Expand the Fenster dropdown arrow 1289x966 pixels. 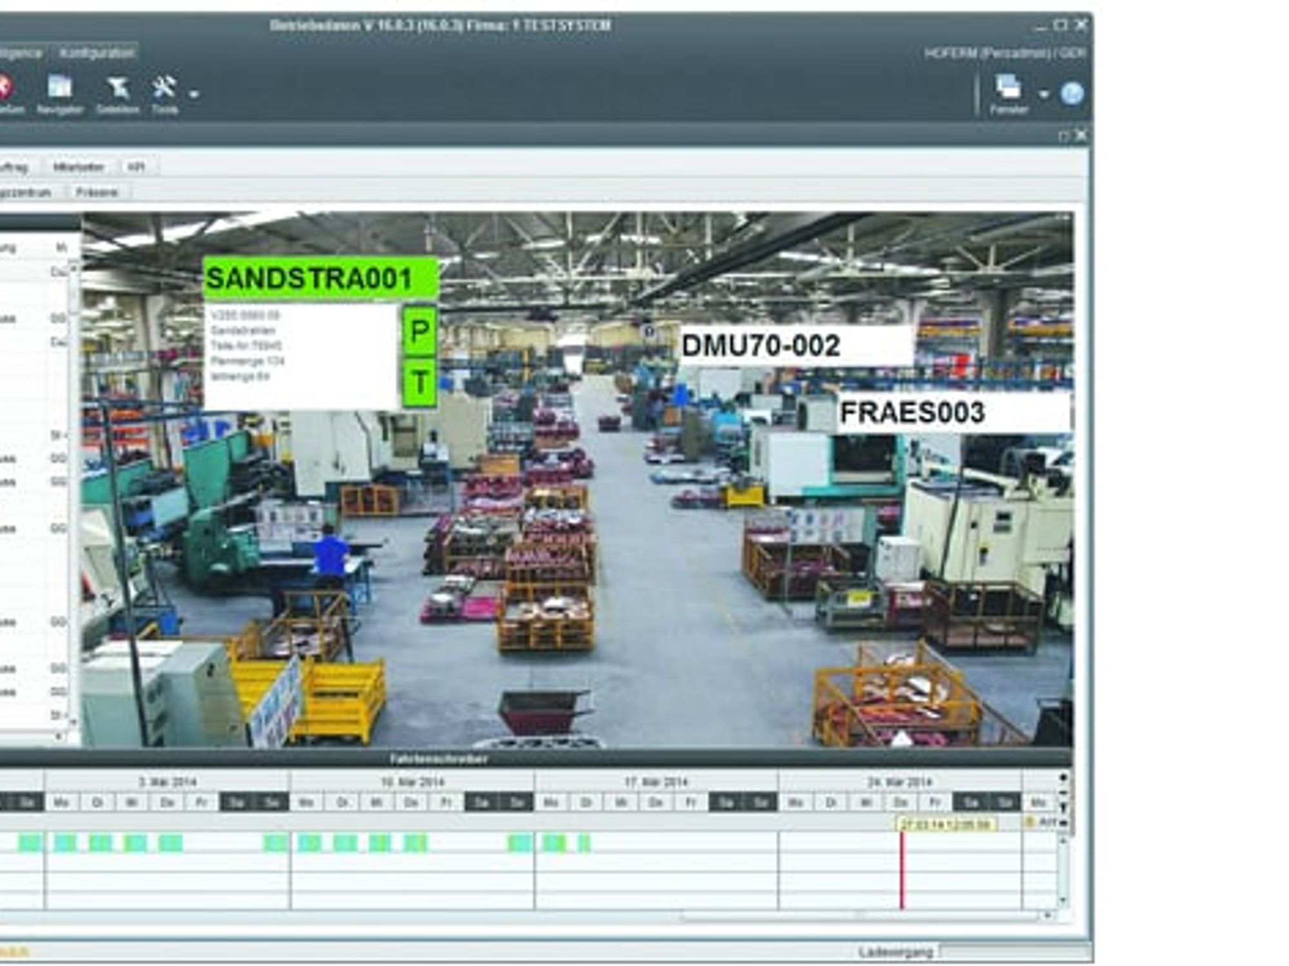(x=1044, y=95)
